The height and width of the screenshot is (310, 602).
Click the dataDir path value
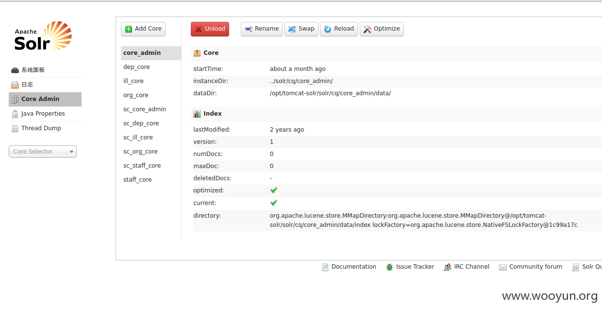pyautogui.click(x=330, y=93)
